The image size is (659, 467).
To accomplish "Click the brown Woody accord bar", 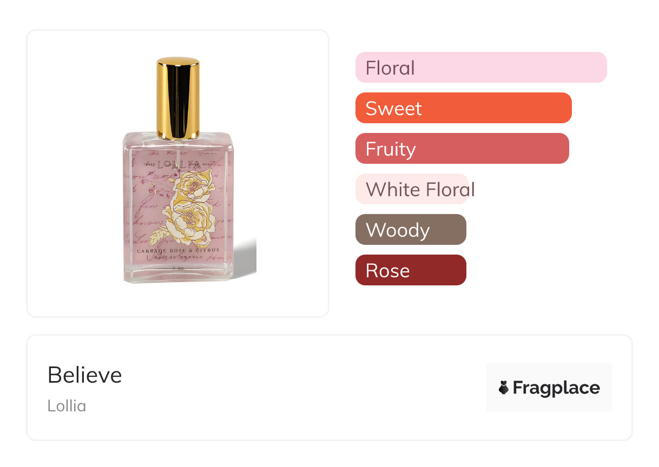I will [411, 230].
